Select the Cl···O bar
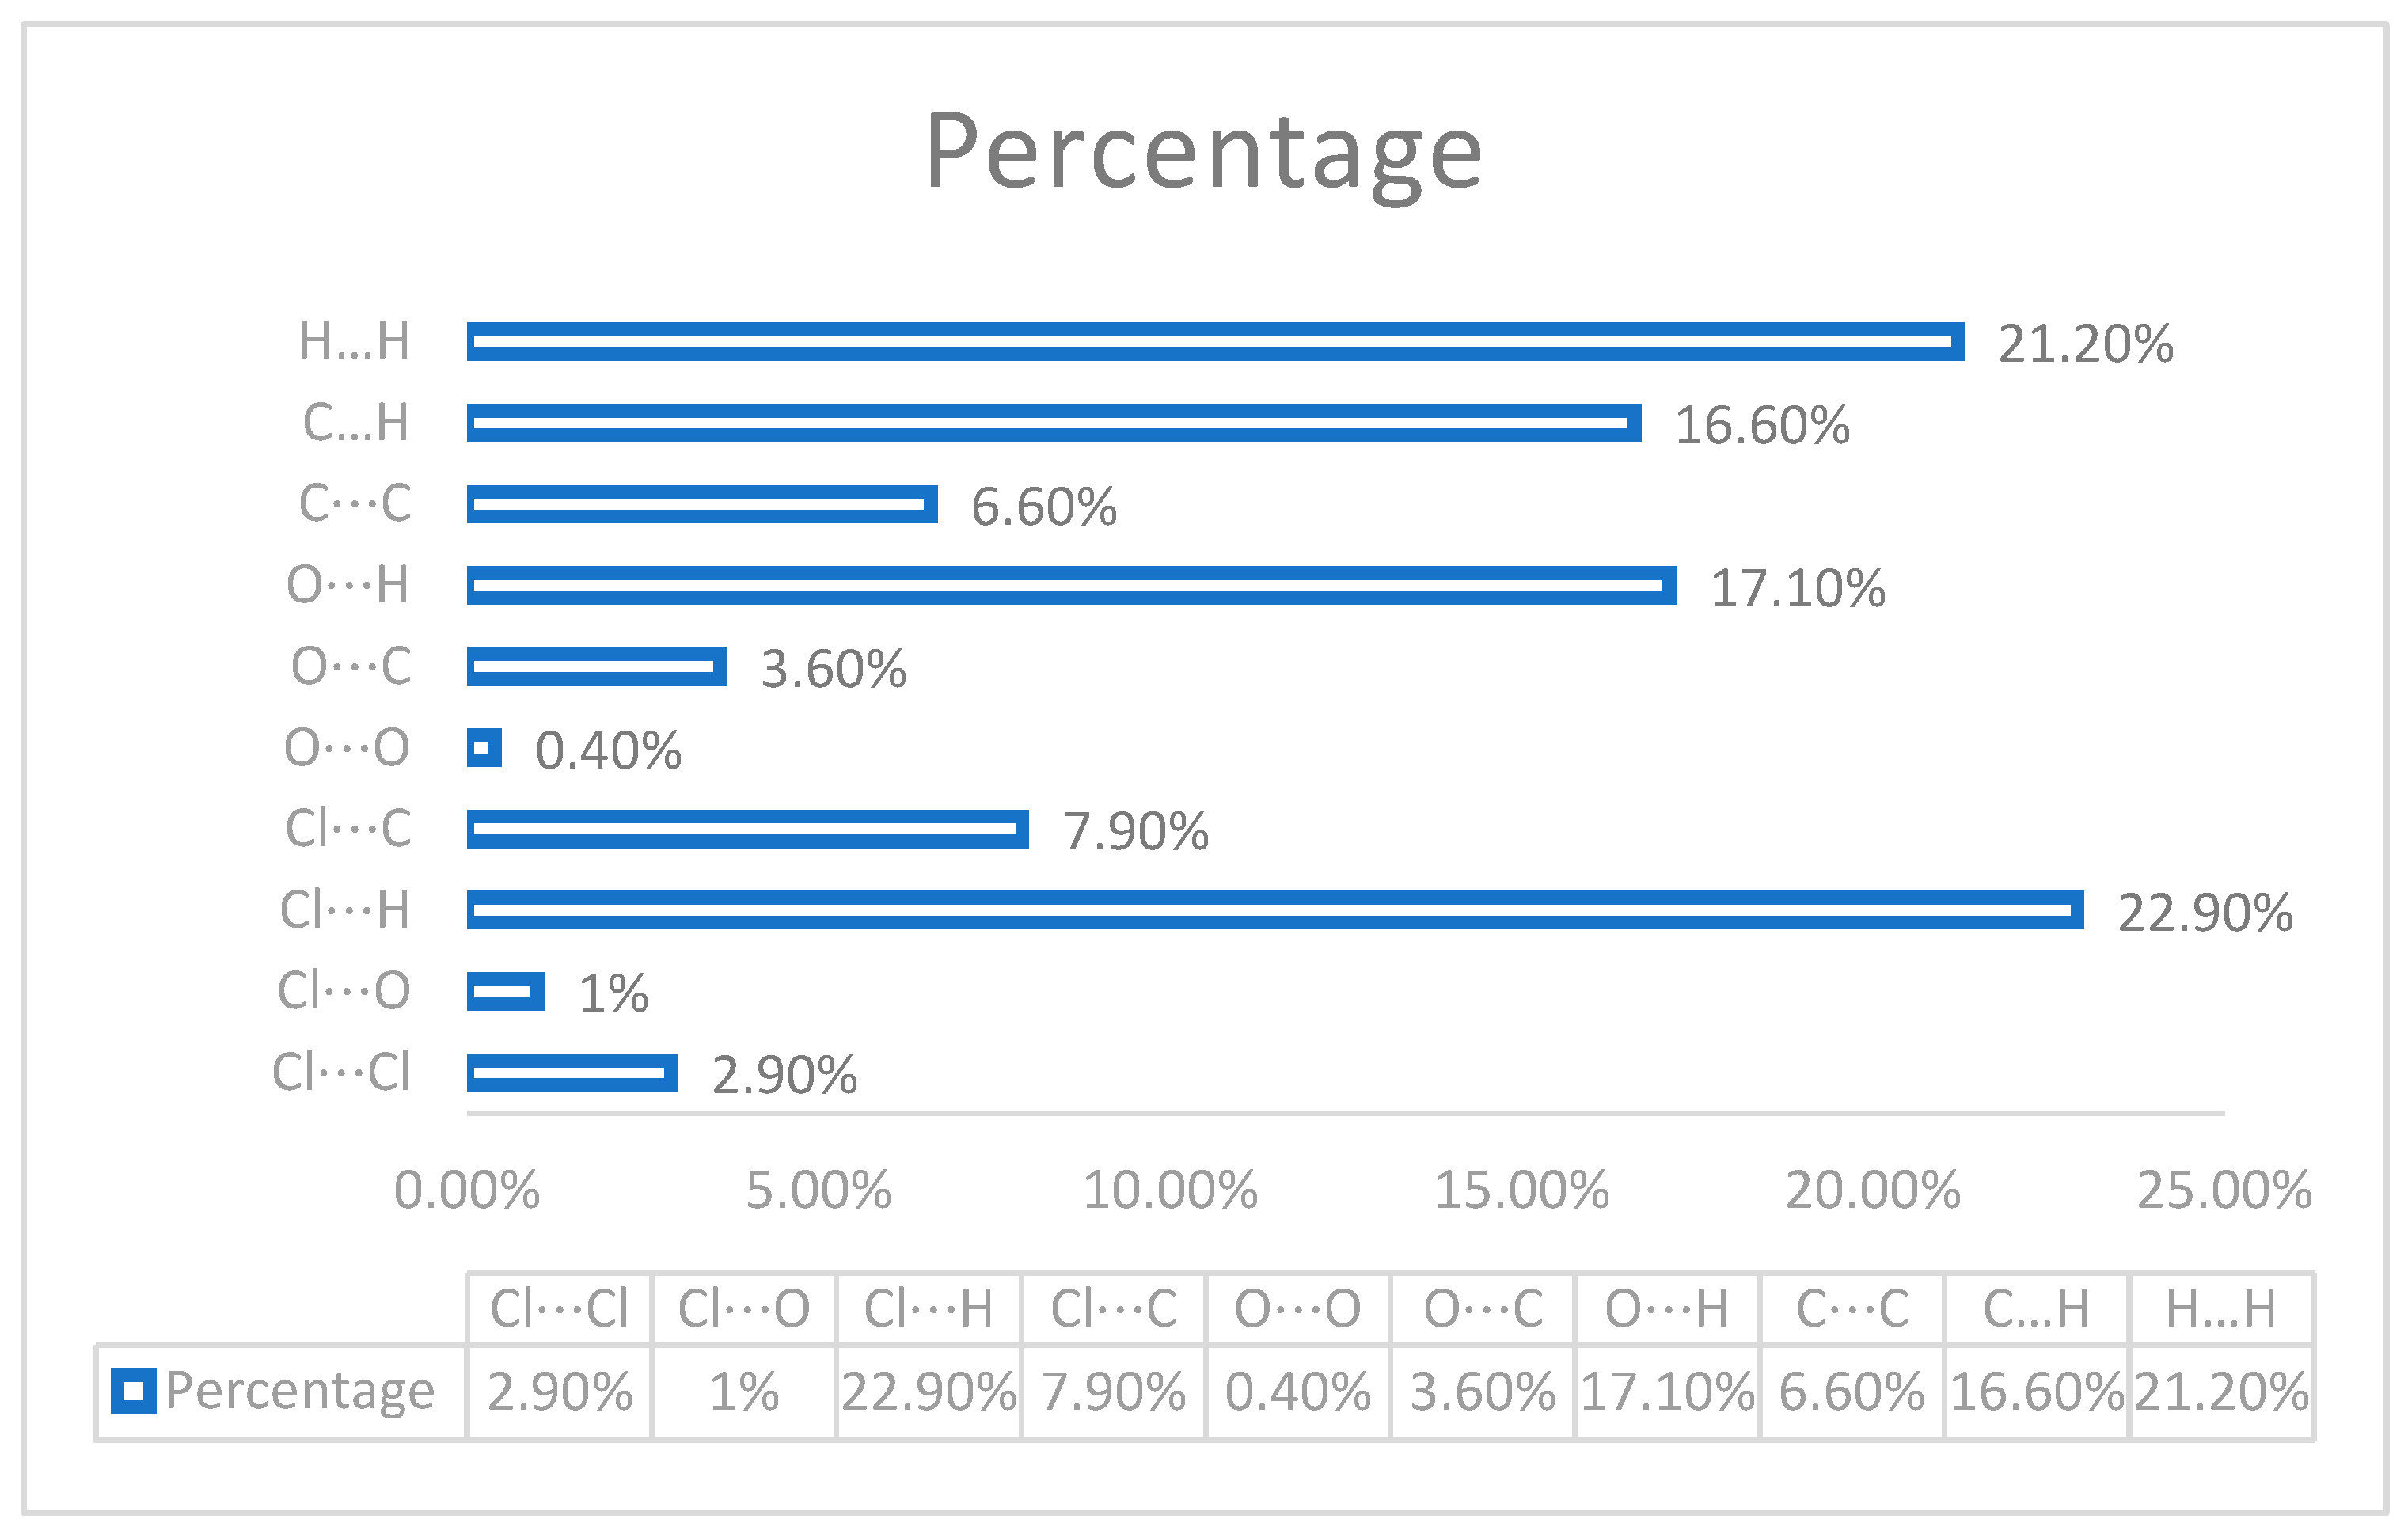 point(505,991)
